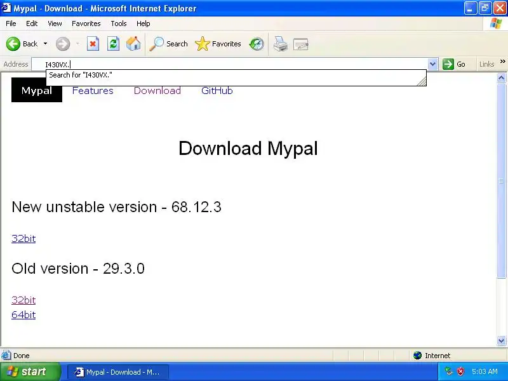Click the Edit page toolbar icon
Screen dimensions: 508x381
point(300,44)
